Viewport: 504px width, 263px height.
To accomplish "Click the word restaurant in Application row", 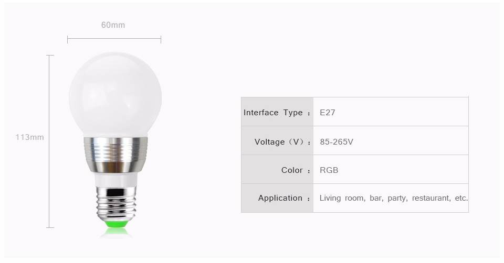I will [x=432, y=198].
